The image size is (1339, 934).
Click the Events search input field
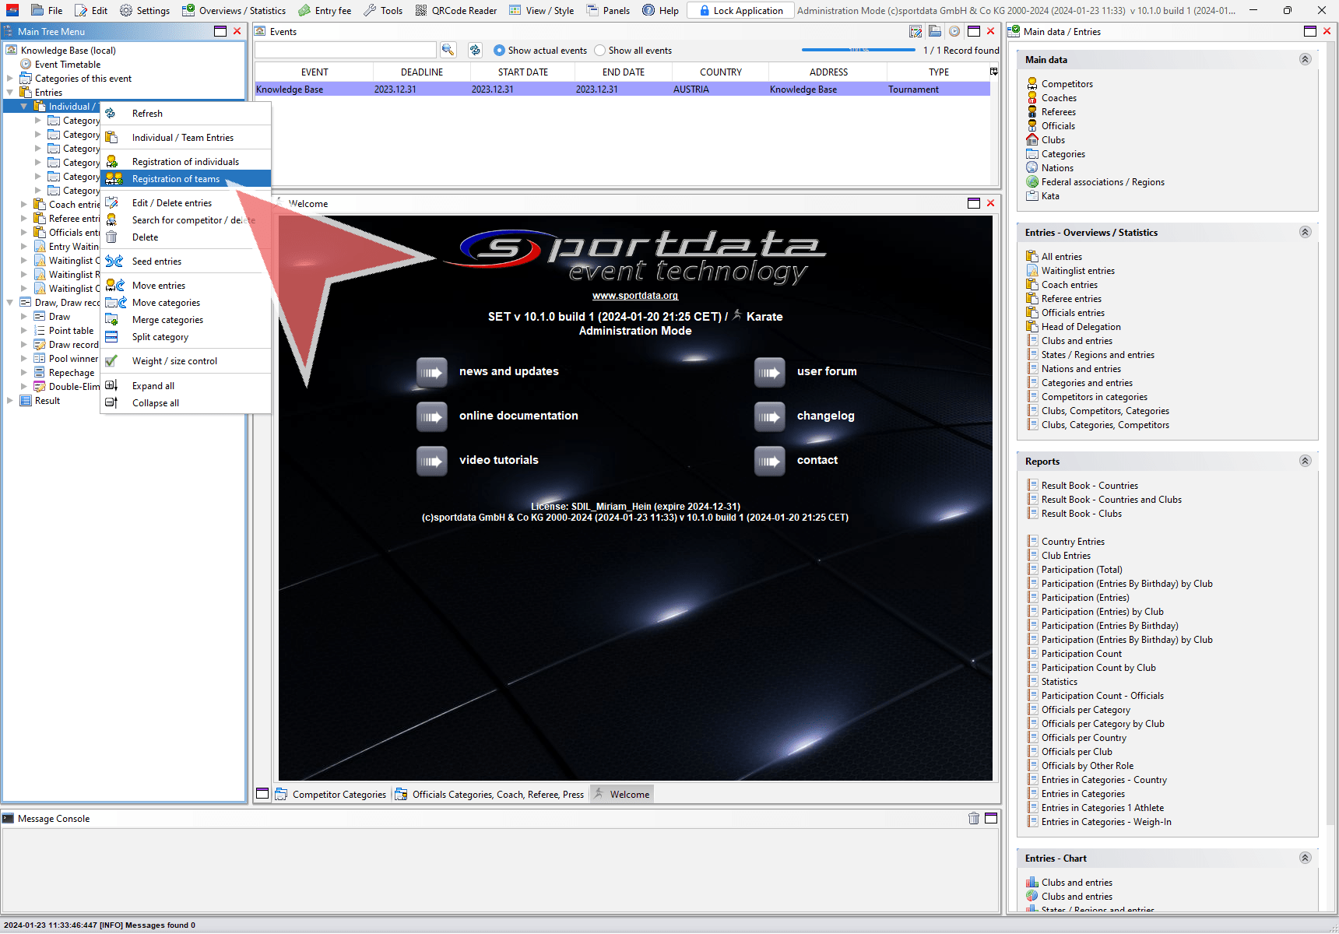(345, 50)
